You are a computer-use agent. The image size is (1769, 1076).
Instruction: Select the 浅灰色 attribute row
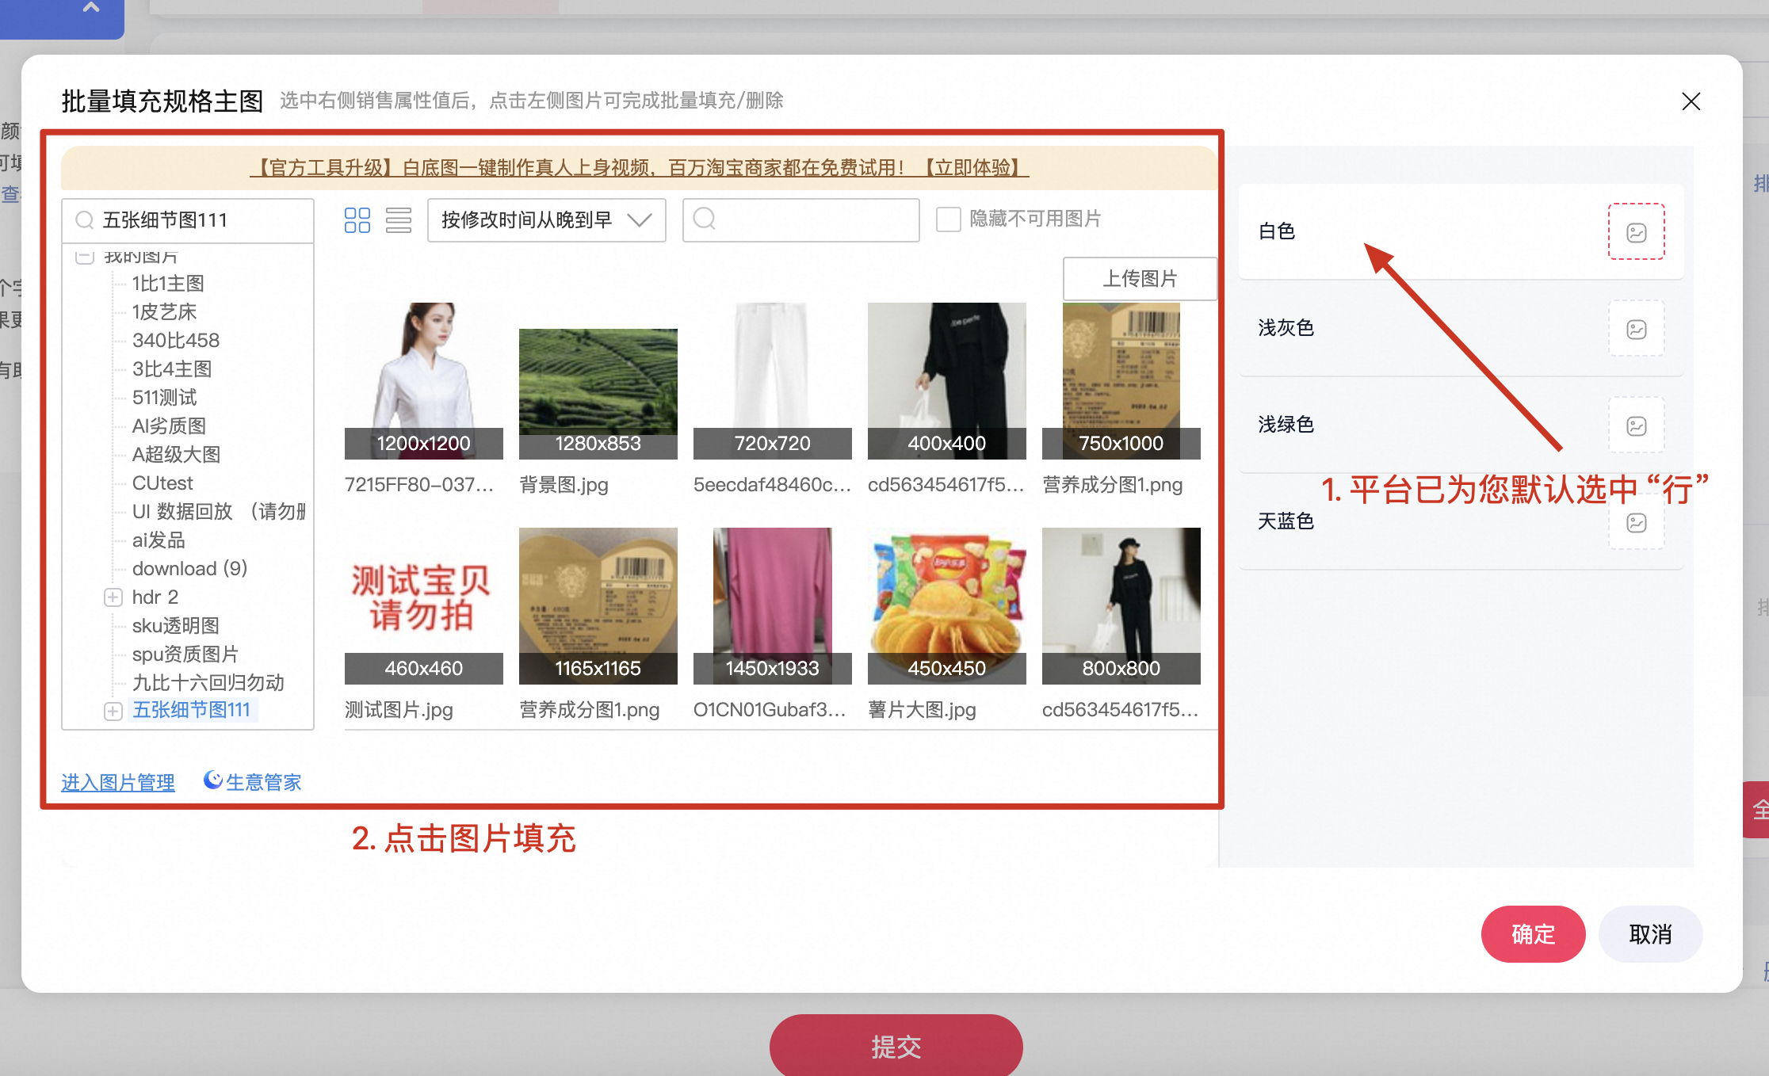point(1461,328)
